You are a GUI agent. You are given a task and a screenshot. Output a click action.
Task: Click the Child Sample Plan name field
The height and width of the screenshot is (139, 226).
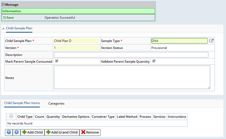point(77,41)
